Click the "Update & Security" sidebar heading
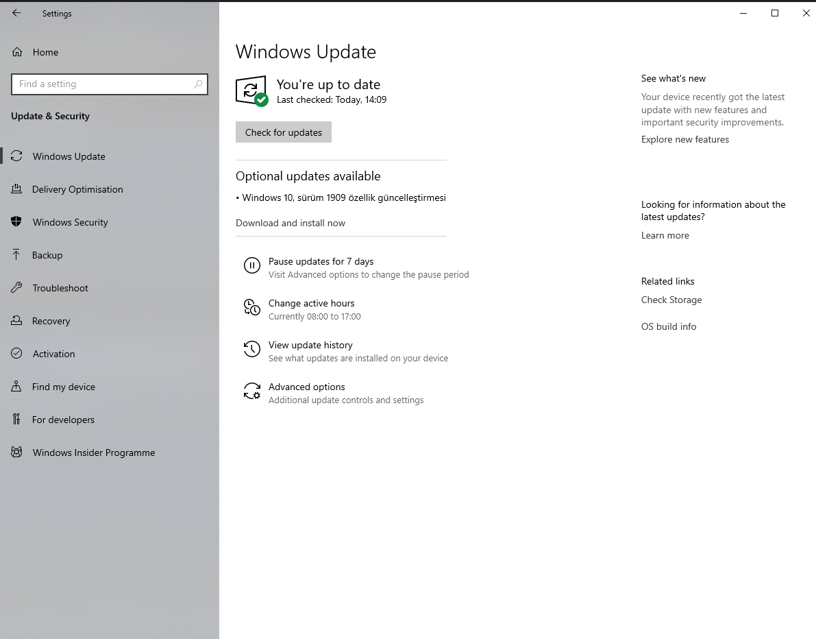The height and width of the screenshot is (639, 816). [x=51, y=116]
